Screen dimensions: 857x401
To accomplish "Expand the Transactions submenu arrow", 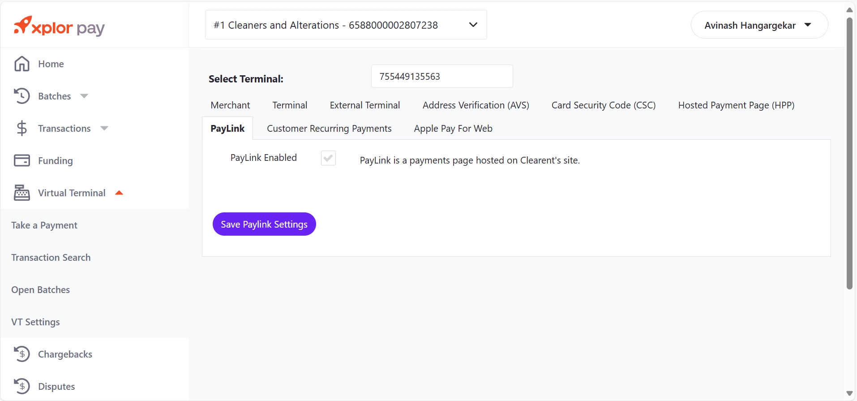I will (104, 129).
